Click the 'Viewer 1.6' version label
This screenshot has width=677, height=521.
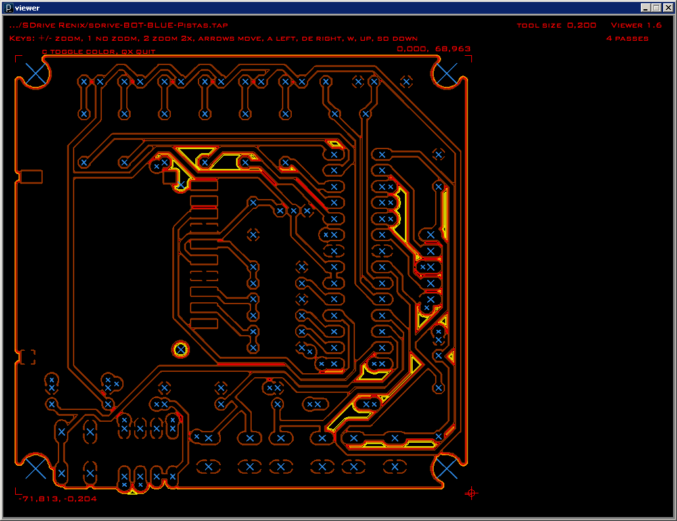[636, 25]
